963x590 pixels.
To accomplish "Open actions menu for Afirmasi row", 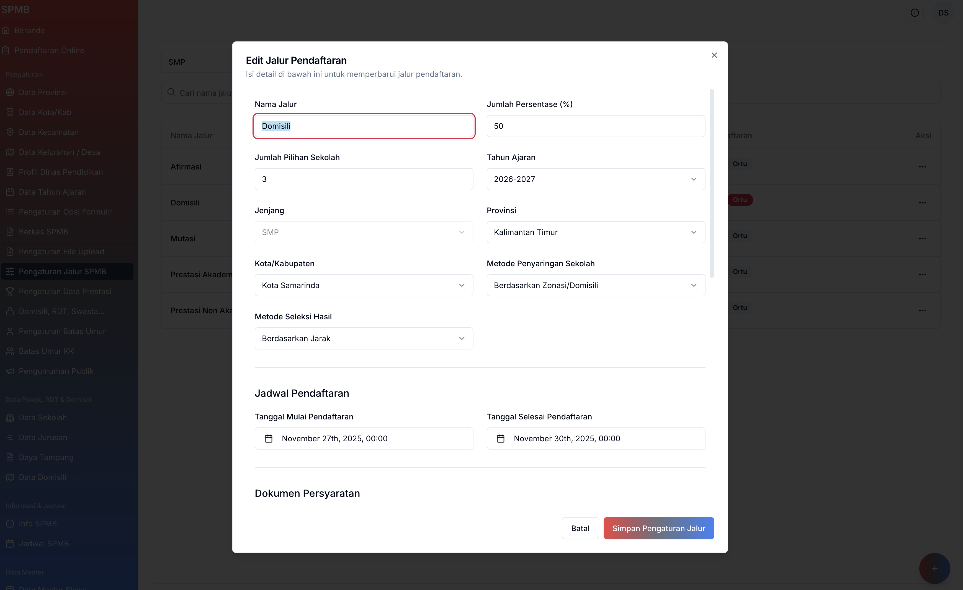I will click(x=922, y=167).
